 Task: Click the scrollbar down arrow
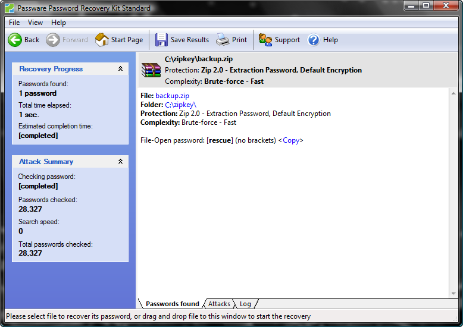(x=453, y=294)
